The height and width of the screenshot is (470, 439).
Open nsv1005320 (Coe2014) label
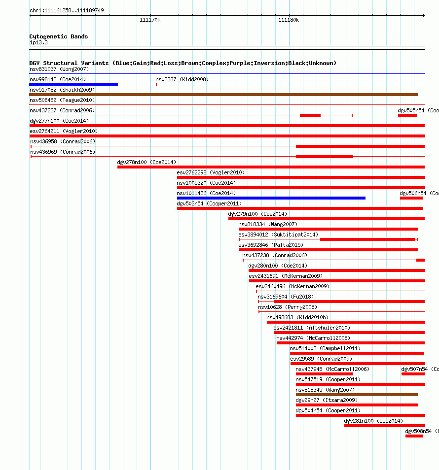[x=206, y=183]
